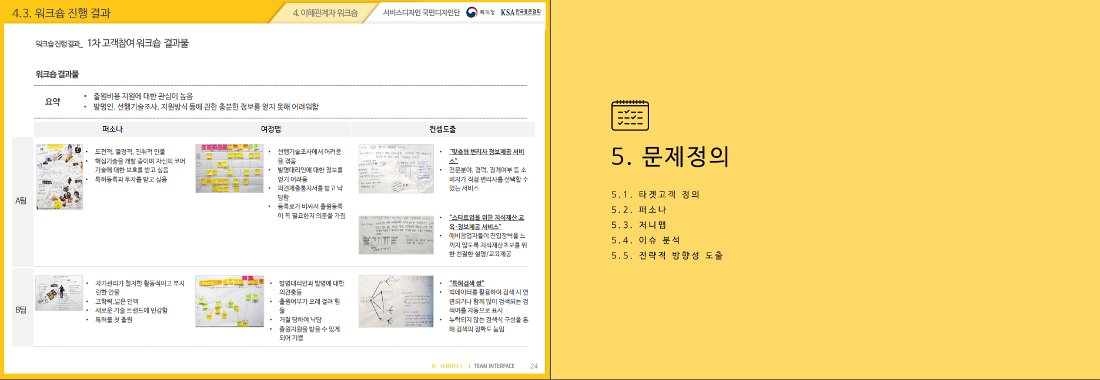The height and width of the screenshot is (380, 1100).
Task: Select the 서비스디자인 국민디자인단 header tab
Action: [x=421, y=13]
